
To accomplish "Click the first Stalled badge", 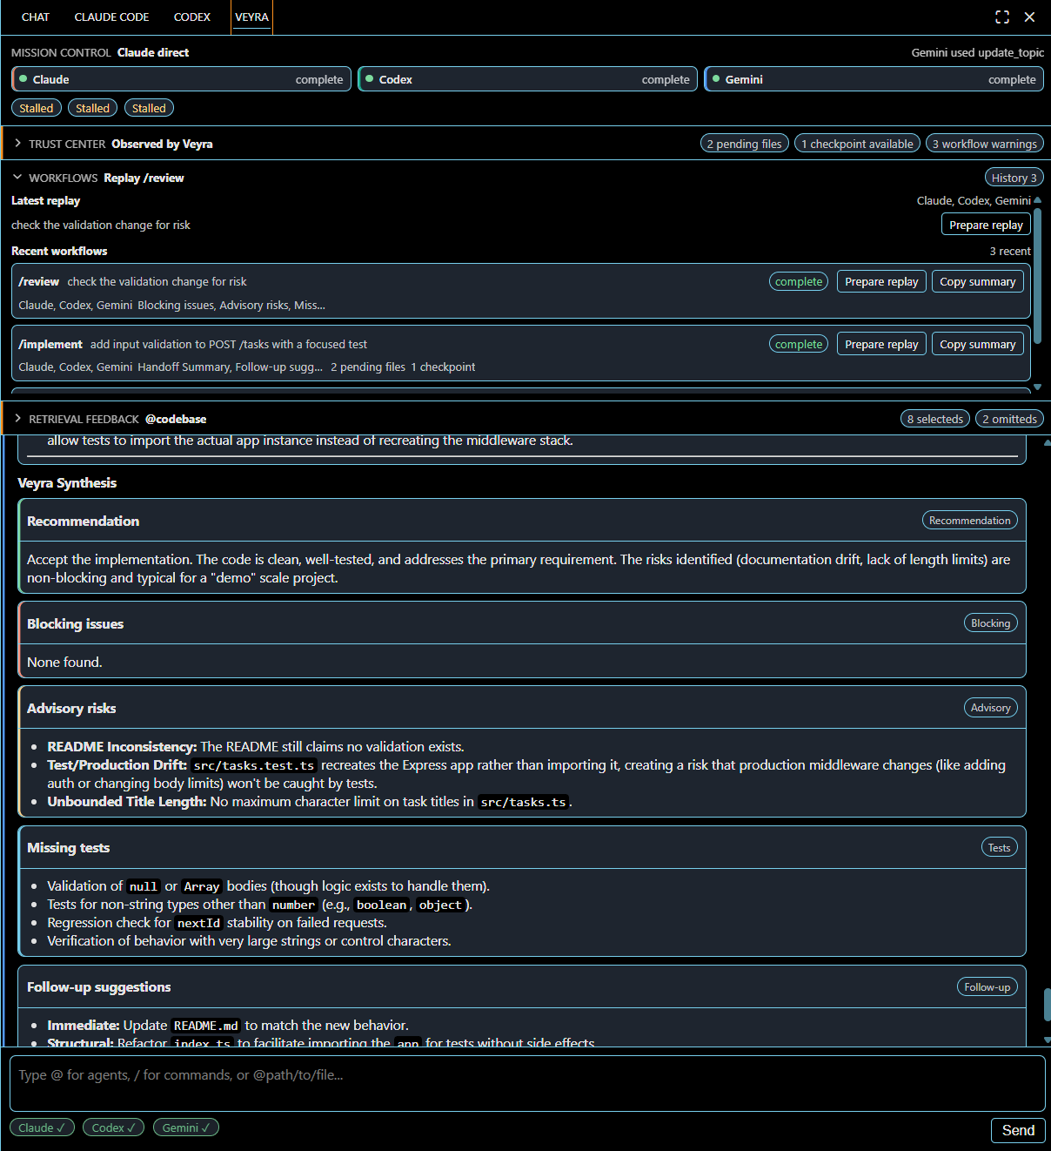I will coord(37,108).
